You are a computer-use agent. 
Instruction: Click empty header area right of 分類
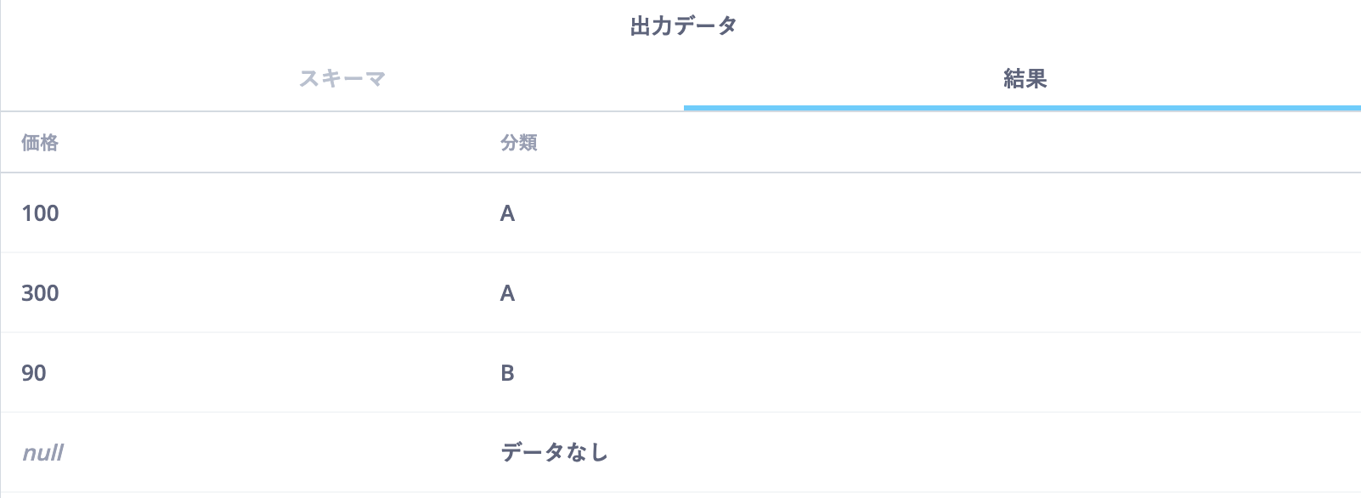[x=935, y=143]
